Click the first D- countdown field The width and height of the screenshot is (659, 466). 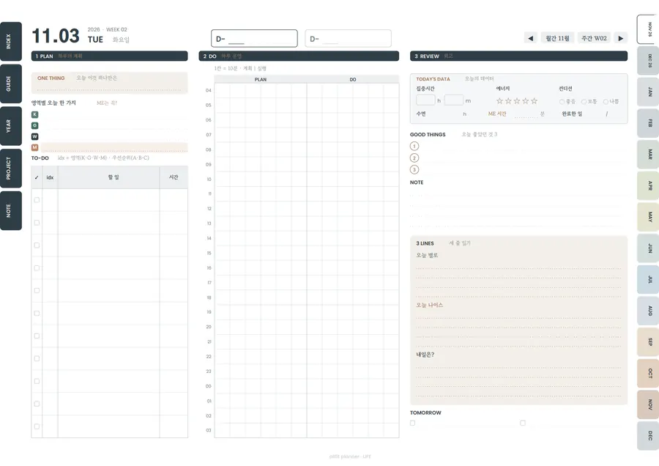point(254,39)
